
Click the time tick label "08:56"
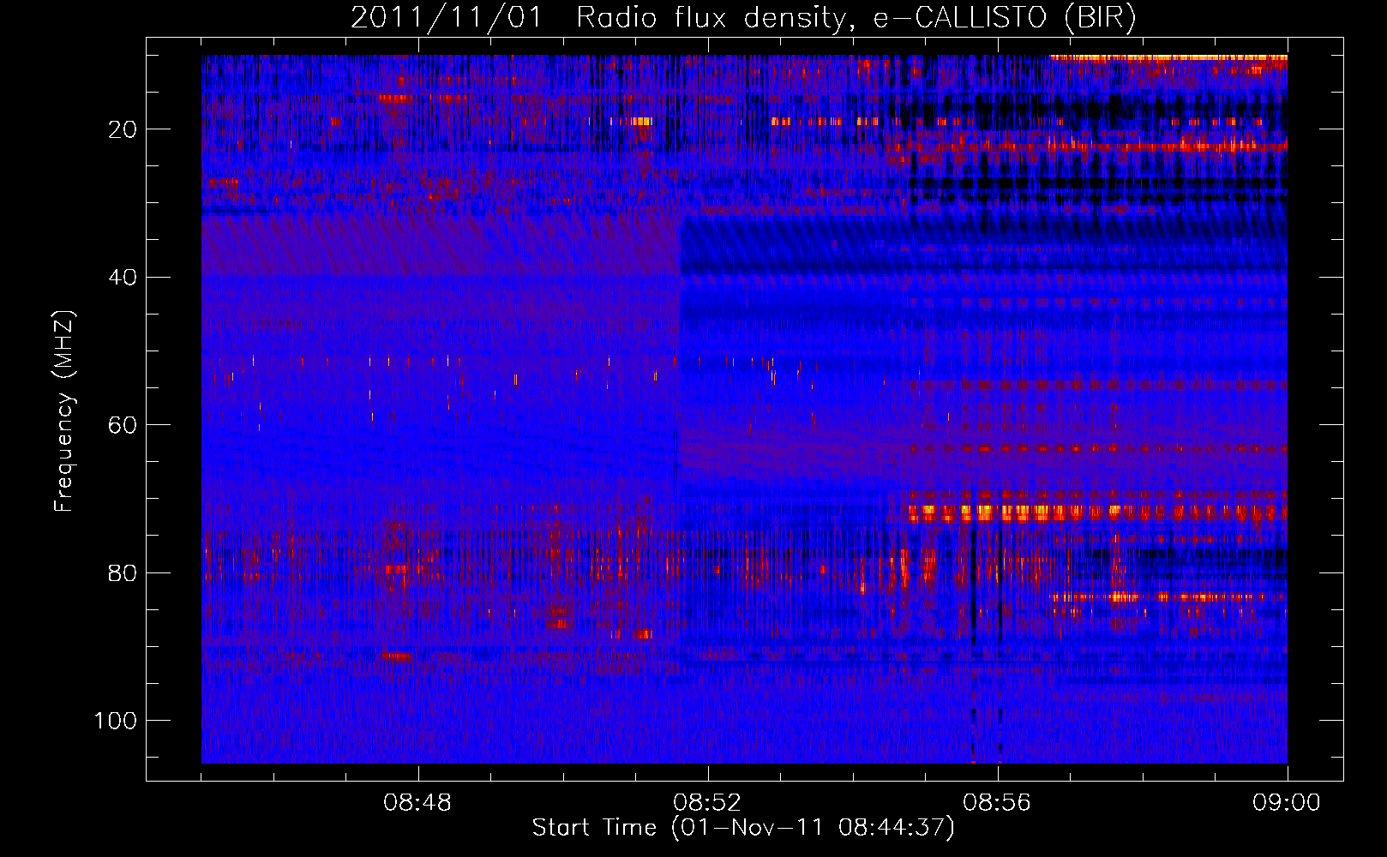[997, 803]
